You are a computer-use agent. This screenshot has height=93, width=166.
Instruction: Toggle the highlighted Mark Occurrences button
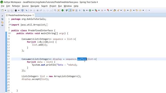click(x=70, y=10)
